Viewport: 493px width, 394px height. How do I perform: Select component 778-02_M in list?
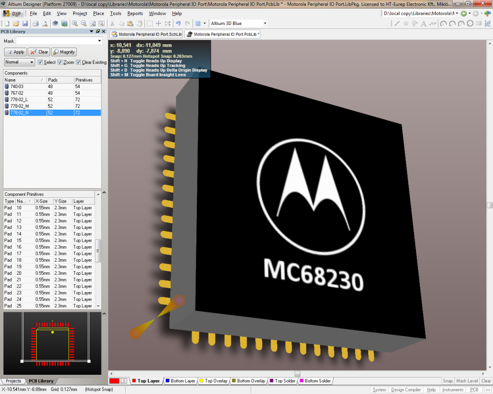pyautogui.click(x=52, y=106)
